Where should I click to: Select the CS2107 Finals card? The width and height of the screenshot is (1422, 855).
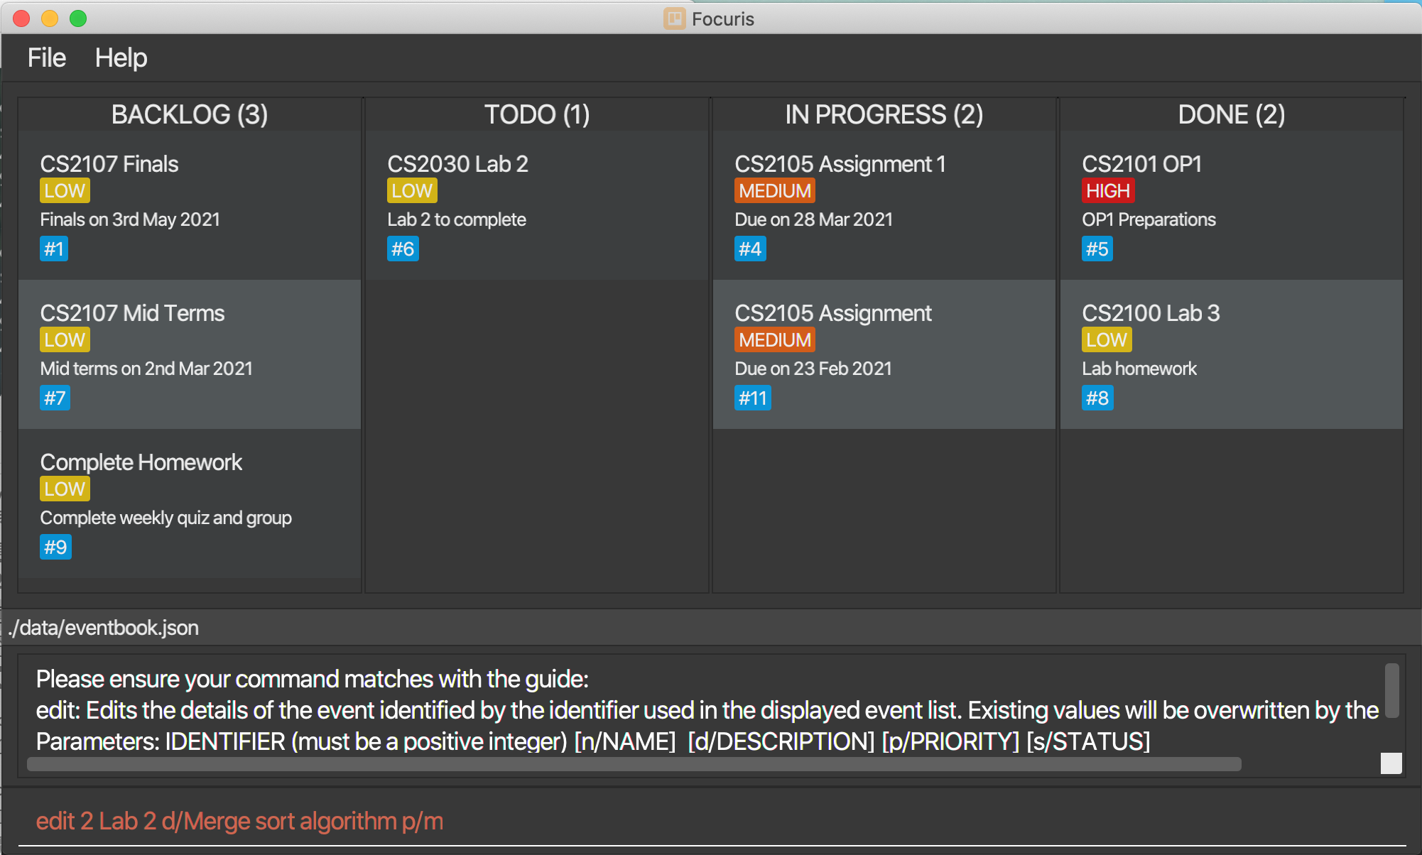click(189, 206)
